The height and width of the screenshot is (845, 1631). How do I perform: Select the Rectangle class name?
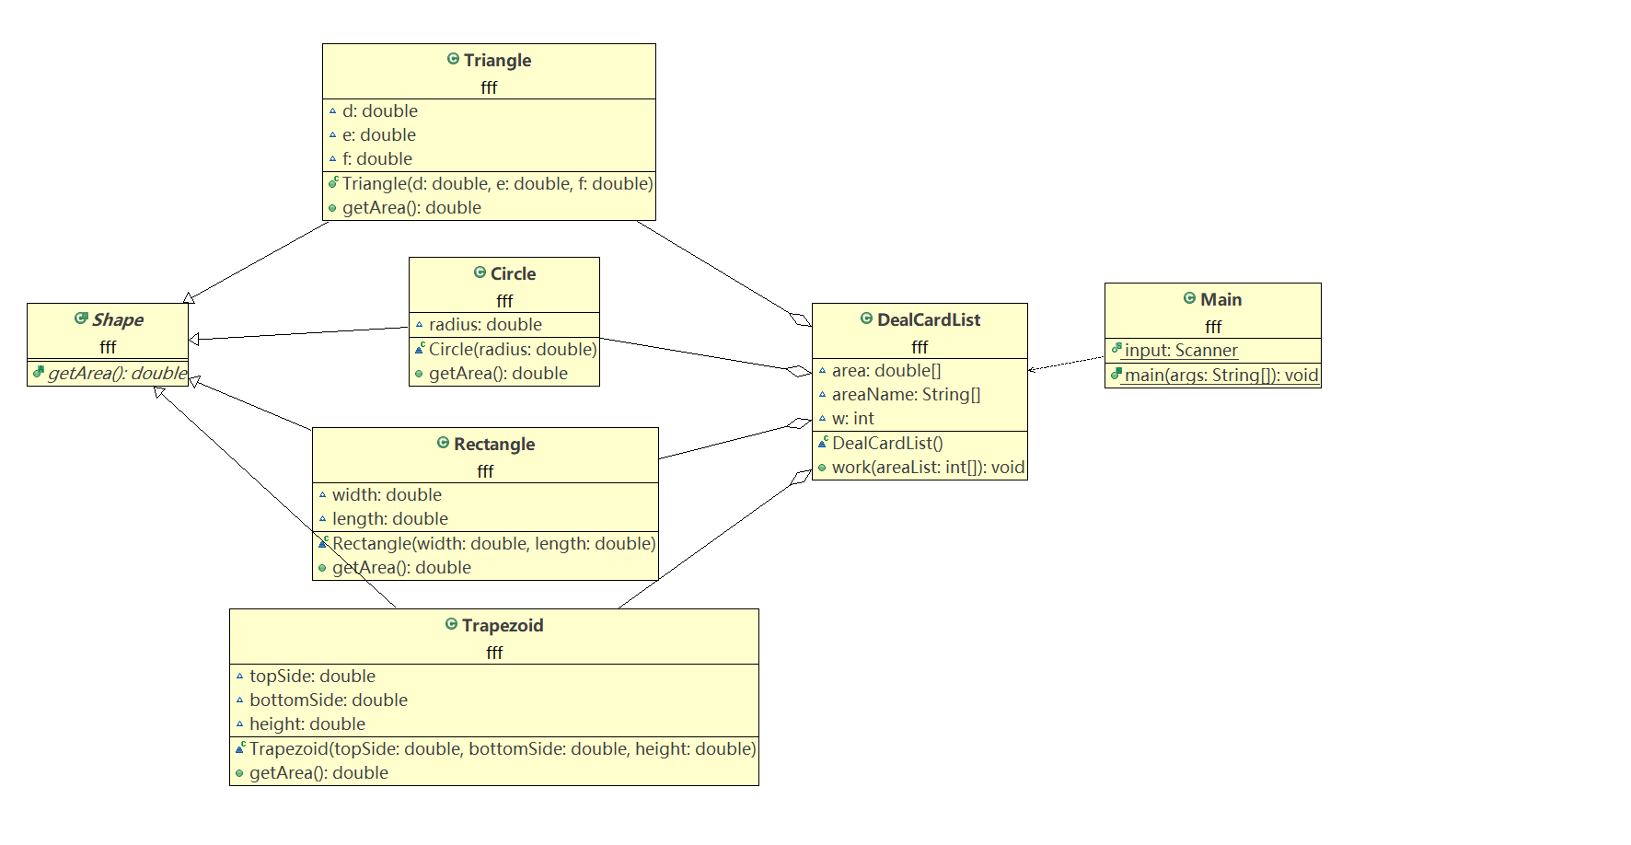(494, 444)
